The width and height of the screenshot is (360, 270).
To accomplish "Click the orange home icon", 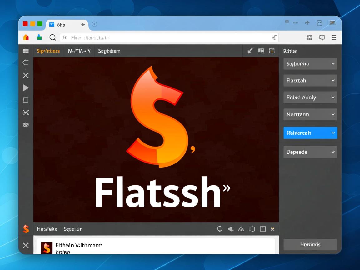I will [x=26, y=37].
